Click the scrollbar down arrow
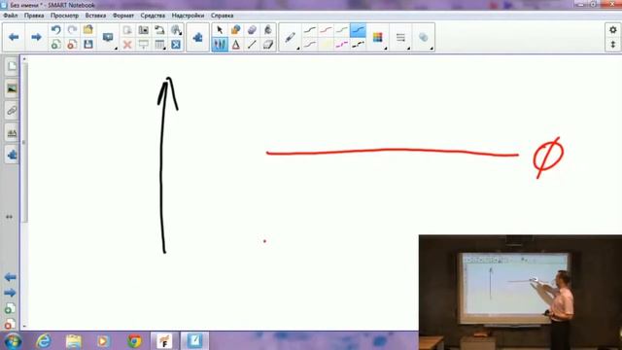 click(24, 327)
